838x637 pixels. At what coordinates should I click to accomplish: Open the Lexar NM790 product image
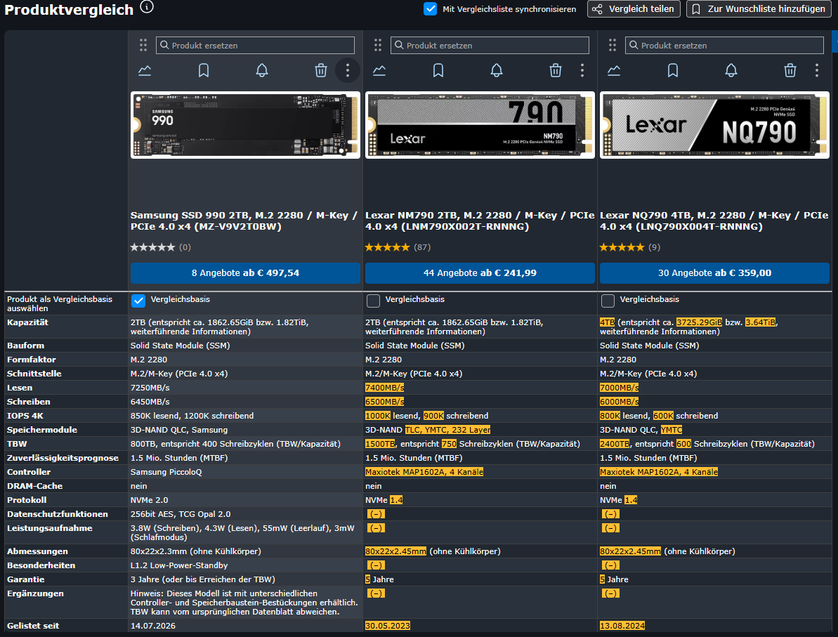(480, 125)
